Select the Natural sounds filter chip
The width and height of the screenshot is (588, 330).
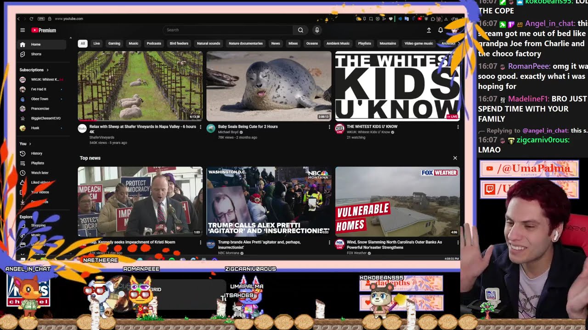(x=209, y=44)
